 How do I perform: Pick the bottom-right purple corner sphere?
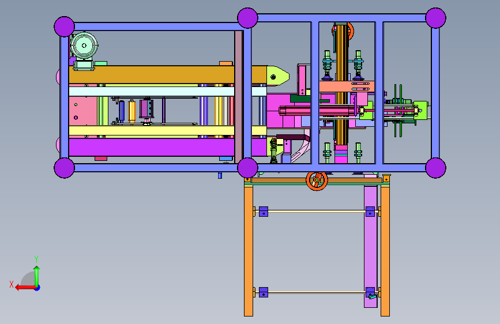pyautogui.click(x=435, y=168)
